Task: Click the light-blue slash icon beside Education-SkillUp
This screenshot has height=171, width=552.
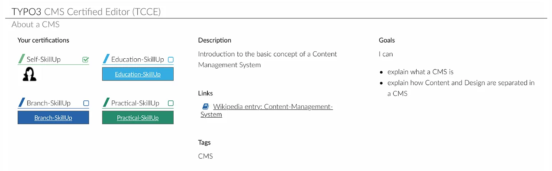Action: (x=106, y=59)
